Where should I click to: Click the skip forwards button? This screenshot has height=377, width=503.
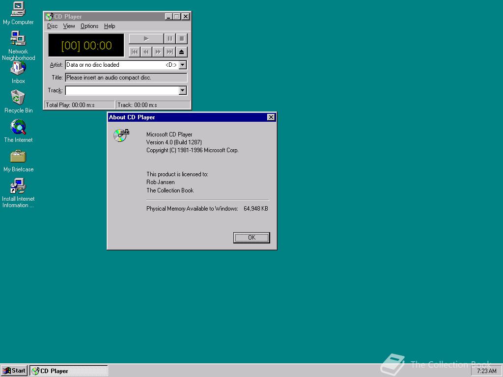point(158,52)
